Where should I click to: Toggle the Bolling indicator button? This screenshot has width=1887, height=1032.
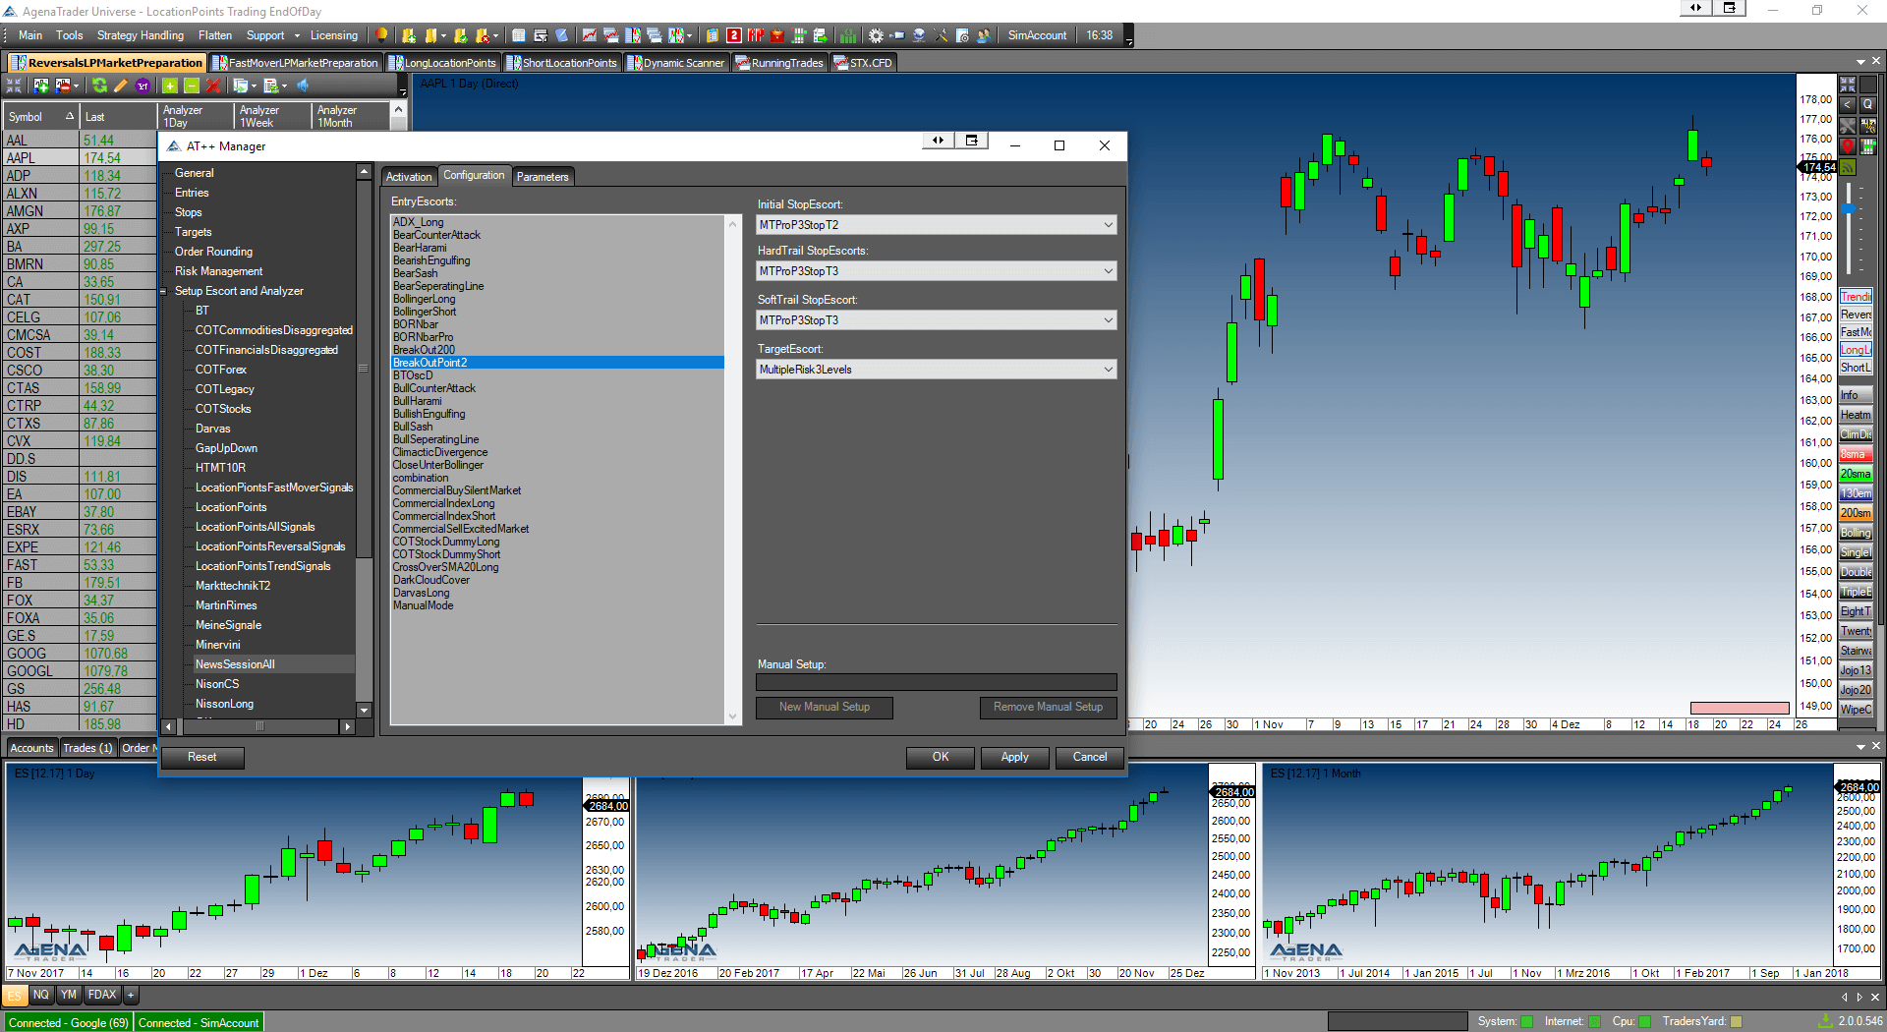1856,533
